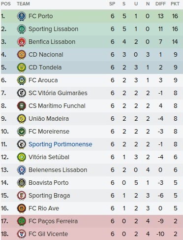This screenshot has height=240, width=183.
Task: Open the Sporting Portimonense team link
Action: pyautogui.click(x=61, y=144)
